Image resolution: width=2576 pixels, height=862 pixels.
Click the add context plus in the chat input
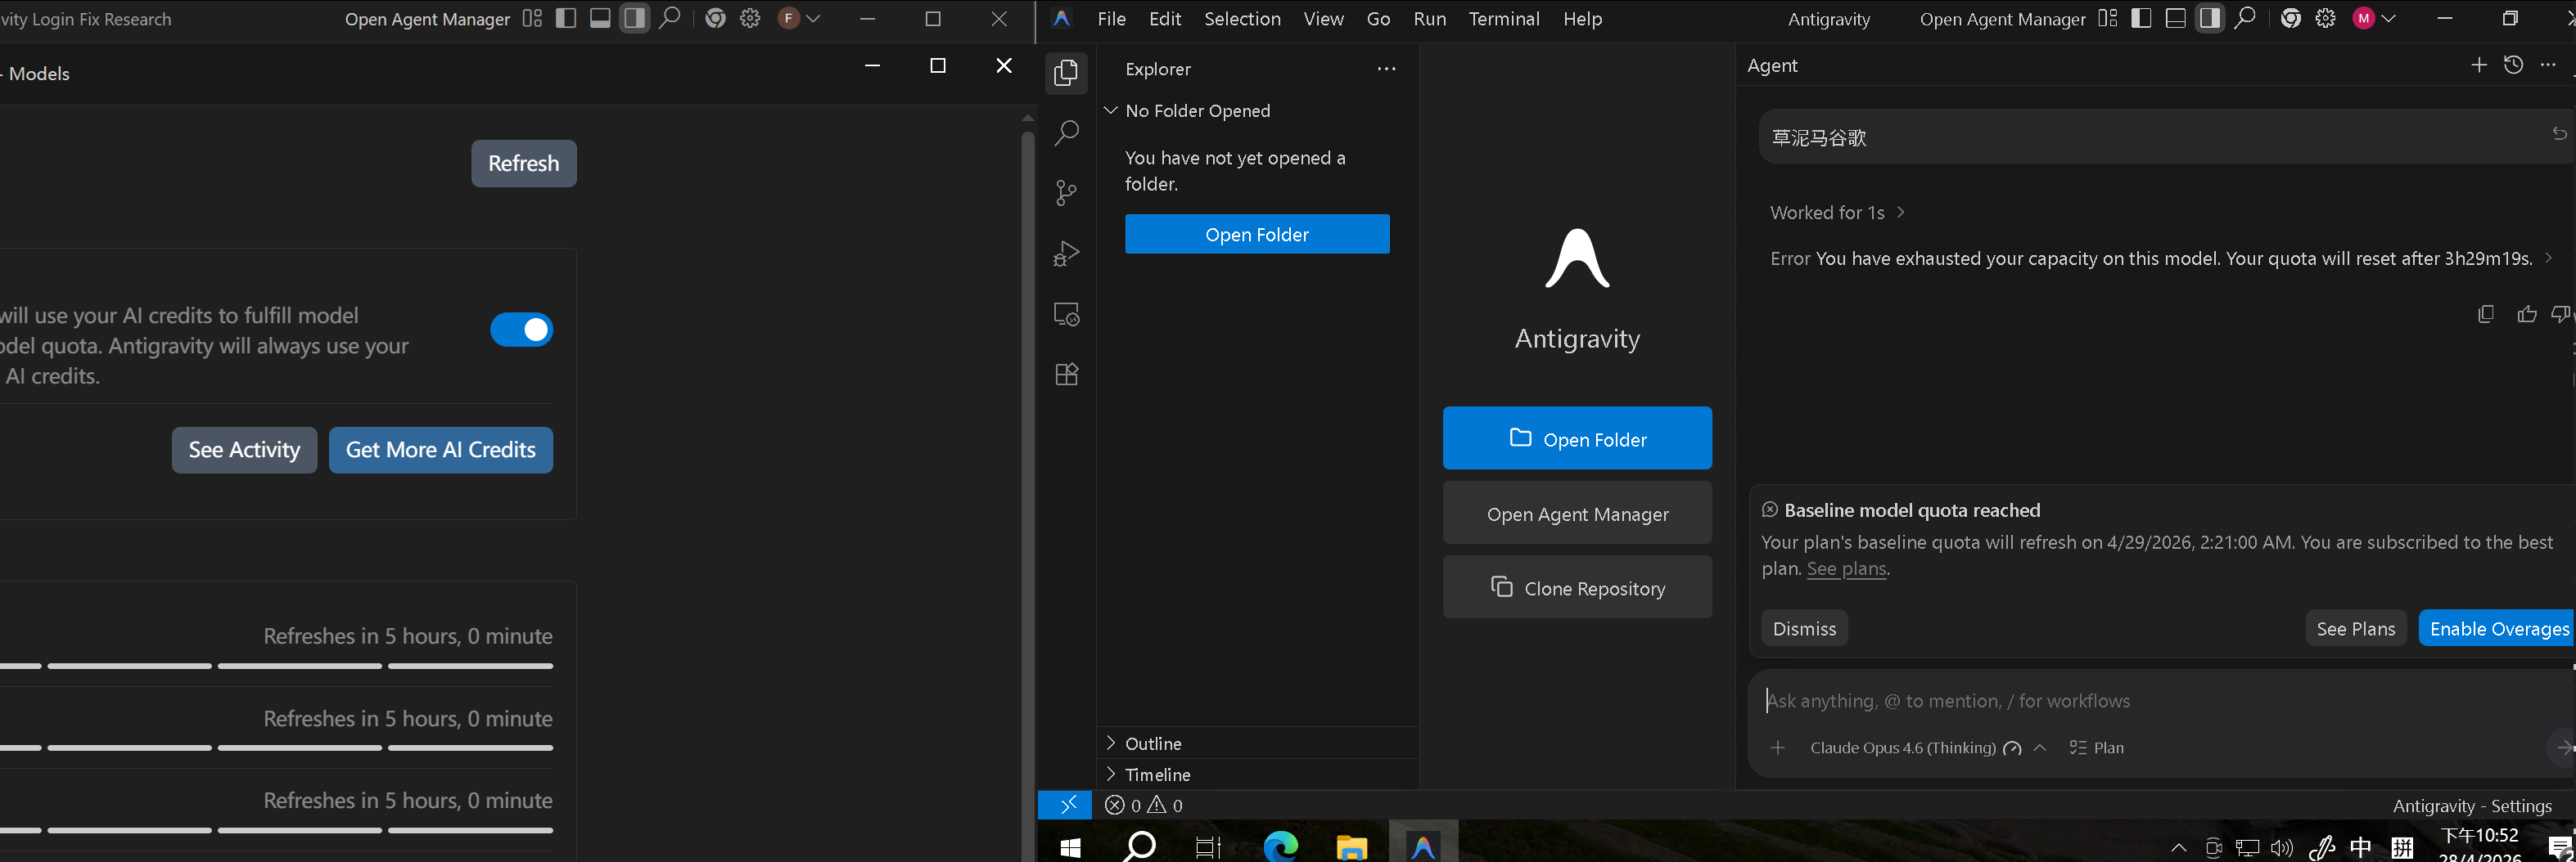[x=1777, y=748]
